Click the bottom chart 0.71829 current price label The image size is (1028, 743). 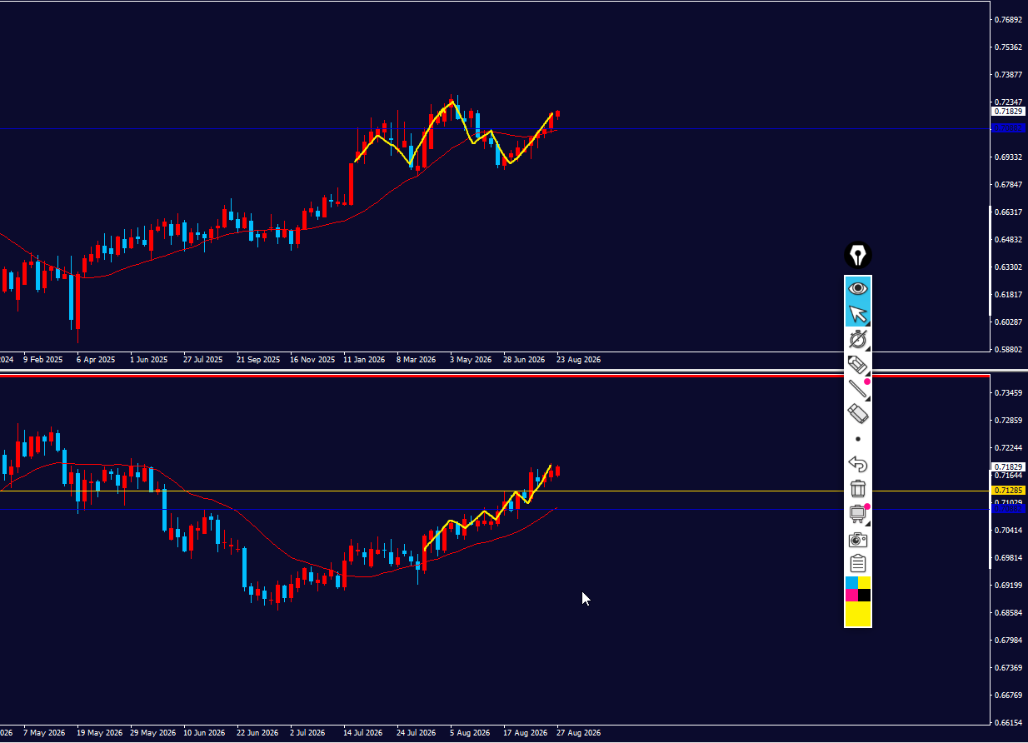(x=1009, y=467)
